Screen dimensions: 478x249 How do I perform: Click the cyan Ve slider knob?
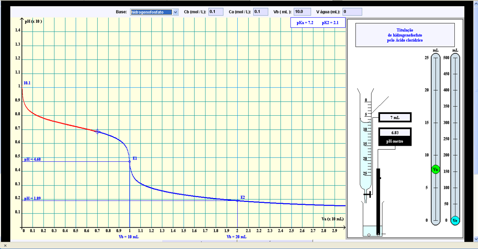(x=455, y=220)
